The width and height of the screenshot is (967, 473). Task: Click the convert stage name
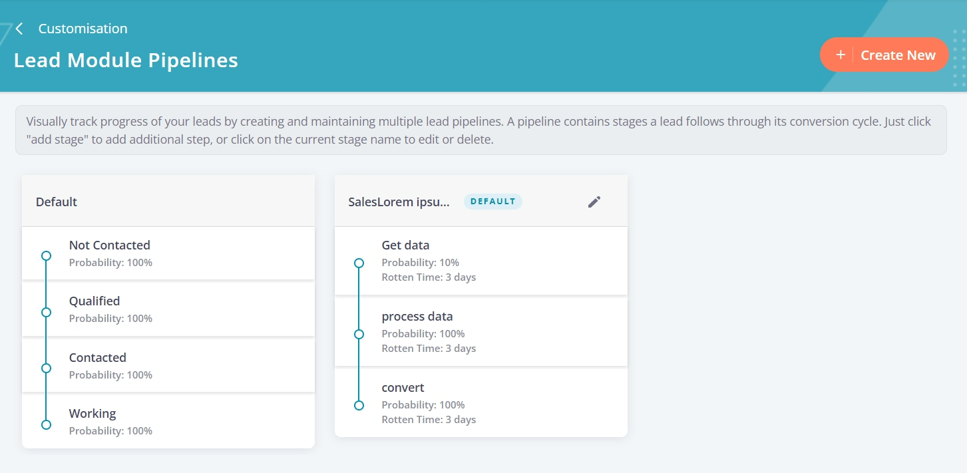click(x=403, y=388)
